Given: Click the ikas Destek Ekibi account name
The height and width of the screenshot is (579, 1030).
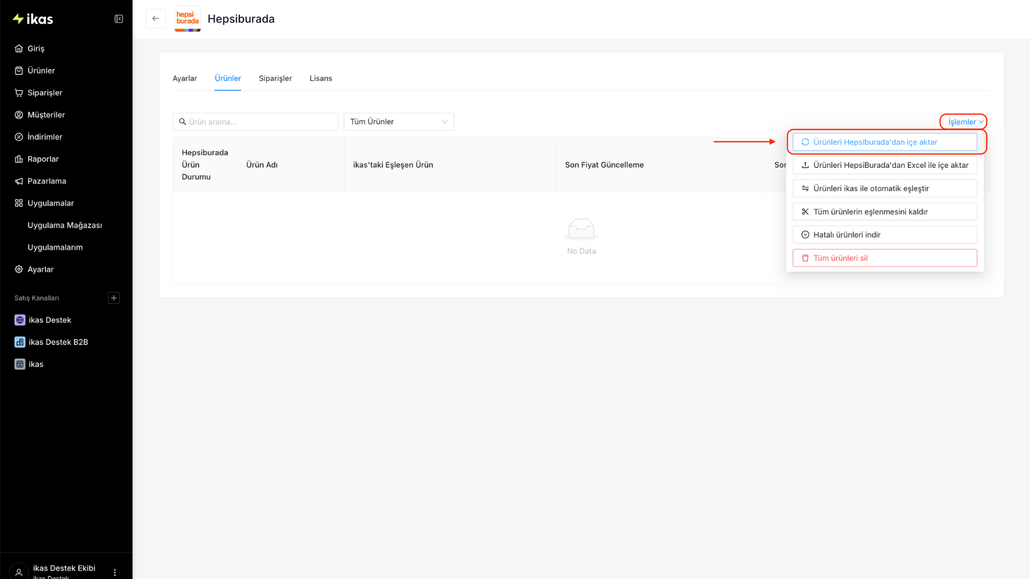Looking at the screenshot, I should point(64,568).
